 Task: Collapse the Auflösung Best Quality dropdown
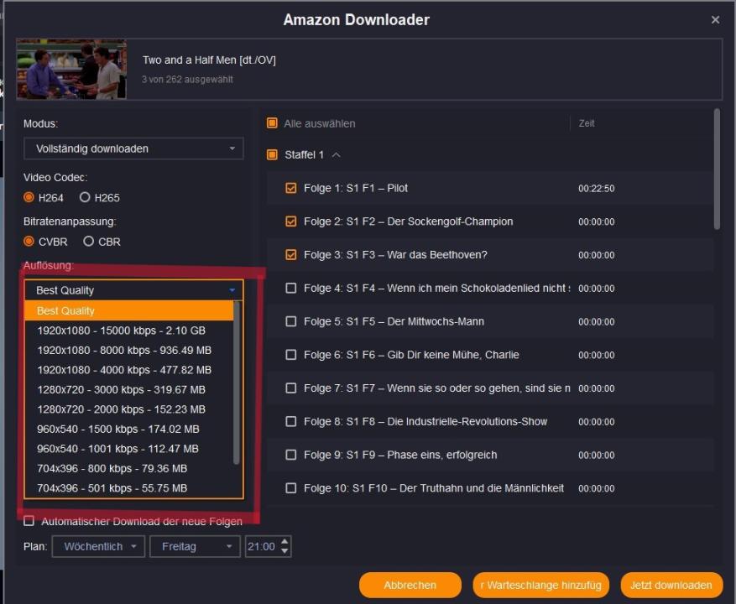pos(232,290)
